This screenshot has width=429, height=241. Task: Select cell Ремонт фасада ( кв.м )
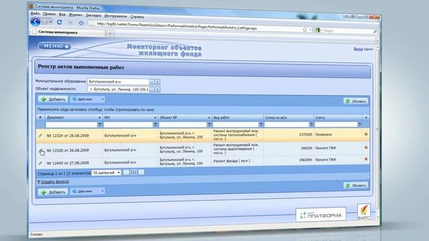tap(232, 161)
